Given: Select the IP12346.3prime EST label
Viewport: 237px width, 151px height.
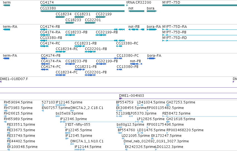Looking at the screenshot, I should click(74, 119).
